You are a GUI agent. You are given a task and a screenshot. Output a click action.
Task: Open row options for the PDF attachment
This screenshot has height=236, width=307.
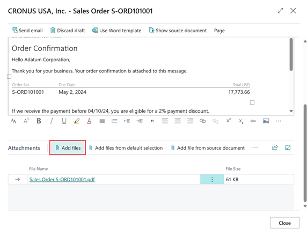pos(212,179)
